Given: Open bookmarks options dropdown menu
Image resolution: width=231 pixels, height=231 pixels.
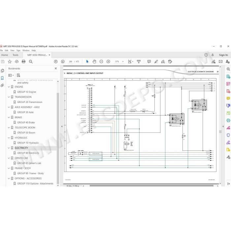Looking at the screenshot, I should click(11, 75).
